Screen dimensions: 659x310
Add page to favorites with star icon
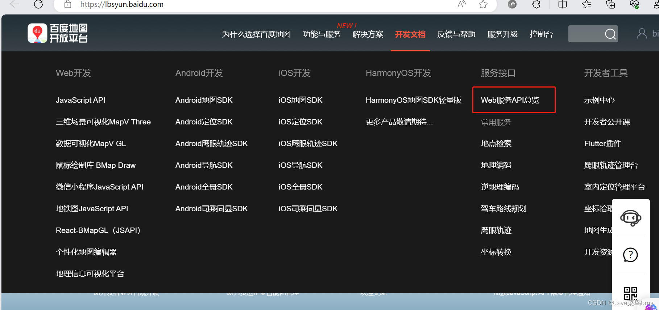click(483, 4)
